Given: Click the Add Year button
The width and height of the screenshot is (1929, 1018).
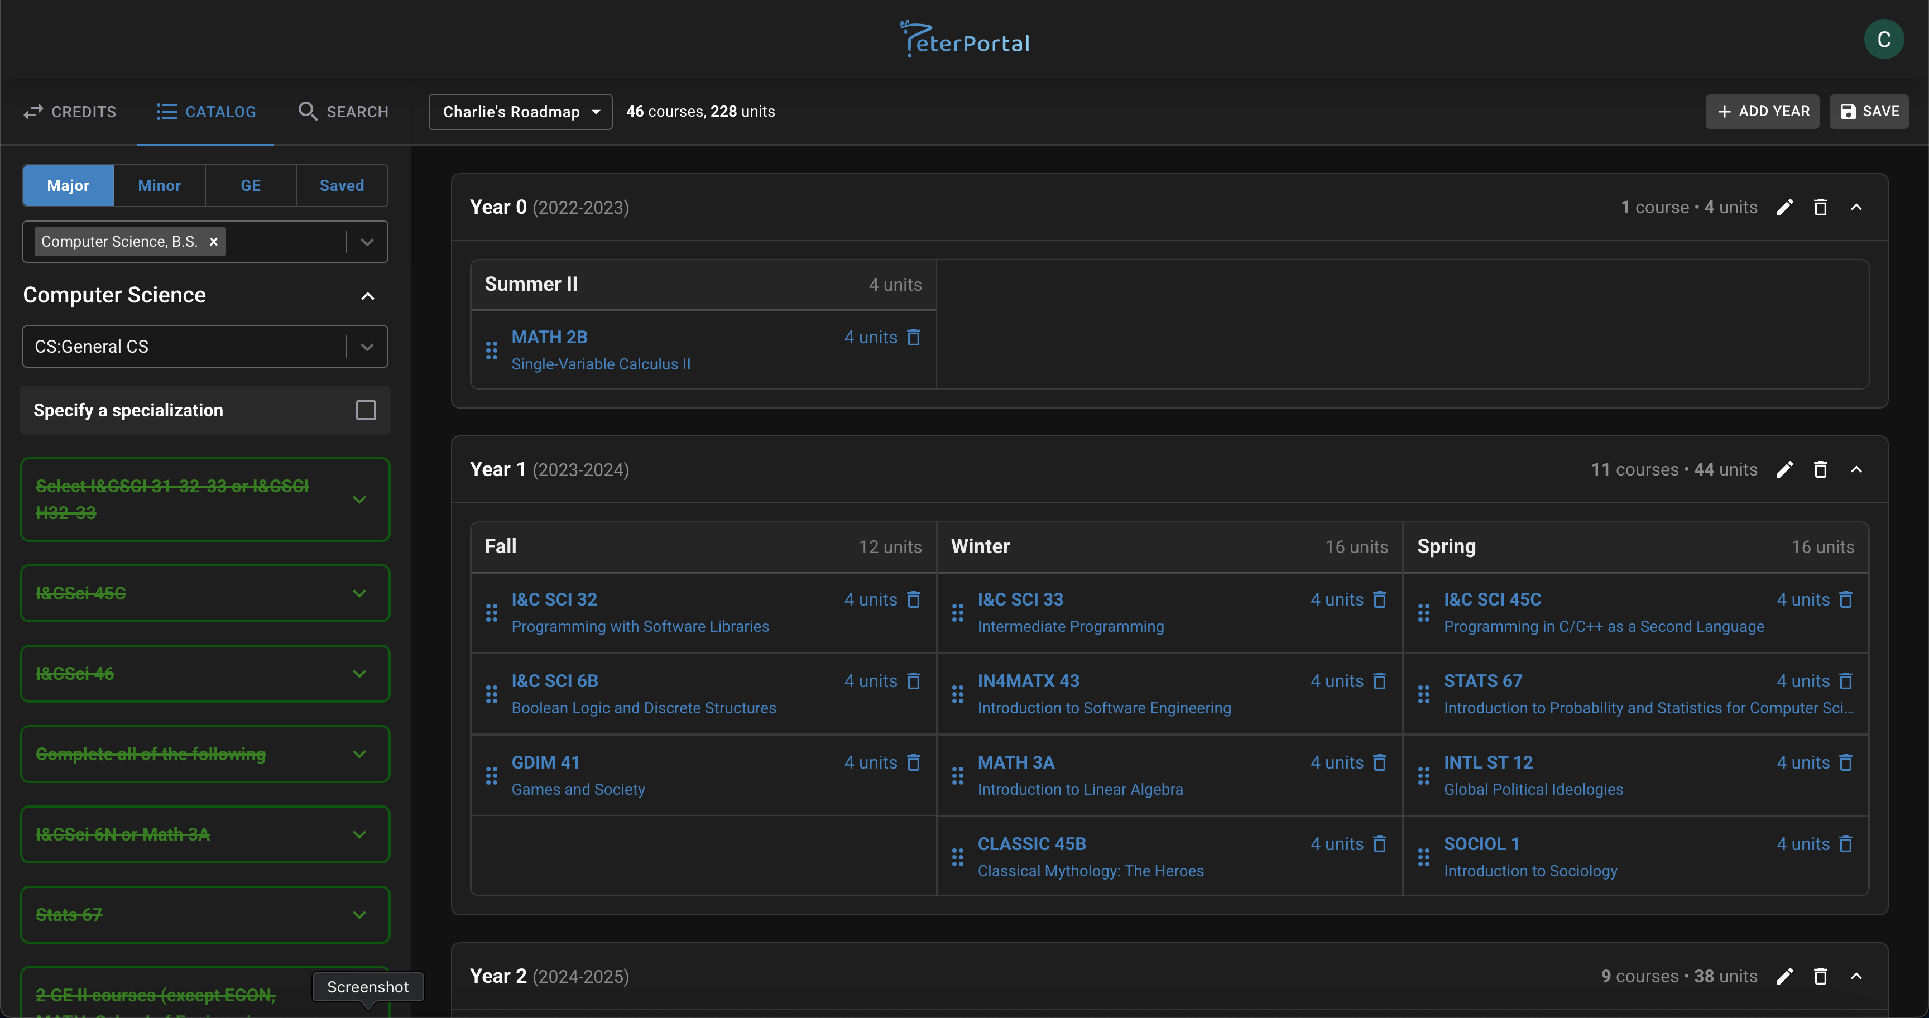Looking at the screenshot, I should point(1762,112).
